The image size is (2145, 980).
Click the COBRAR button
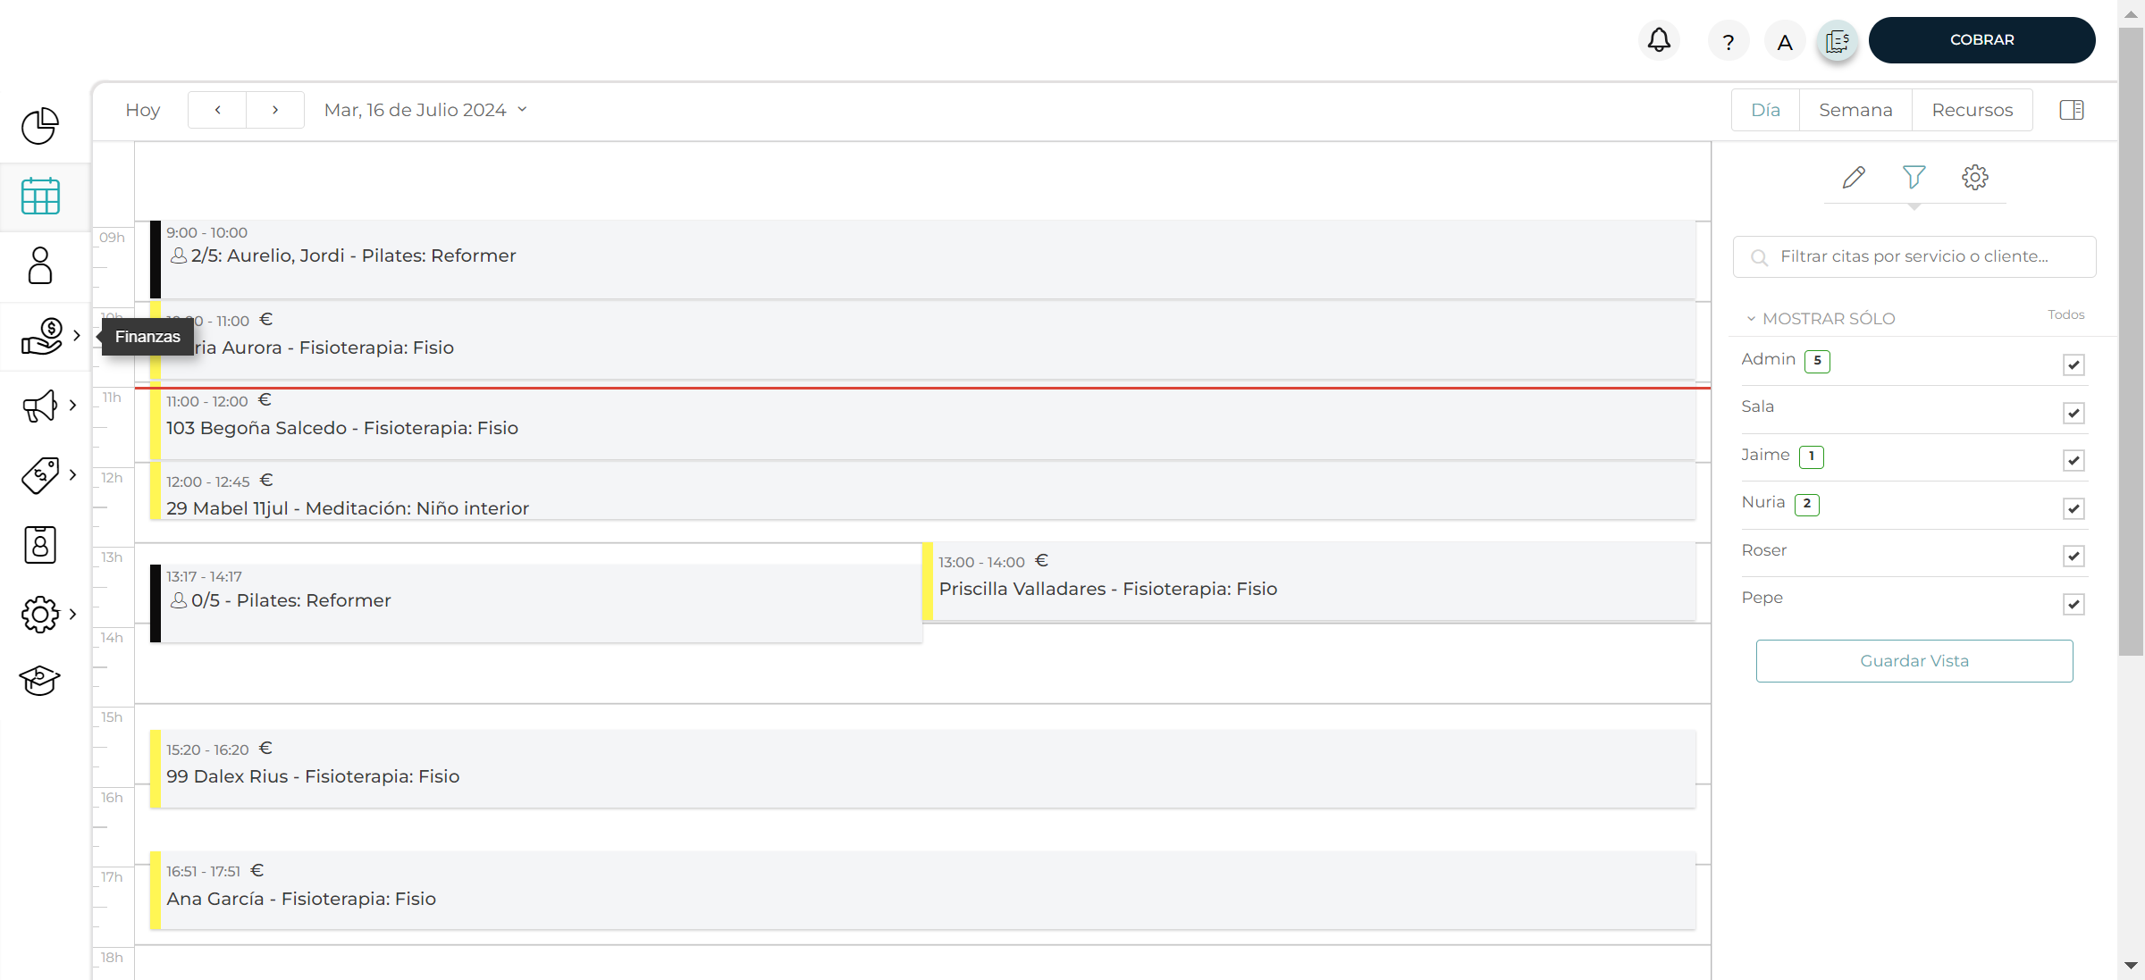coord(1981,40)
